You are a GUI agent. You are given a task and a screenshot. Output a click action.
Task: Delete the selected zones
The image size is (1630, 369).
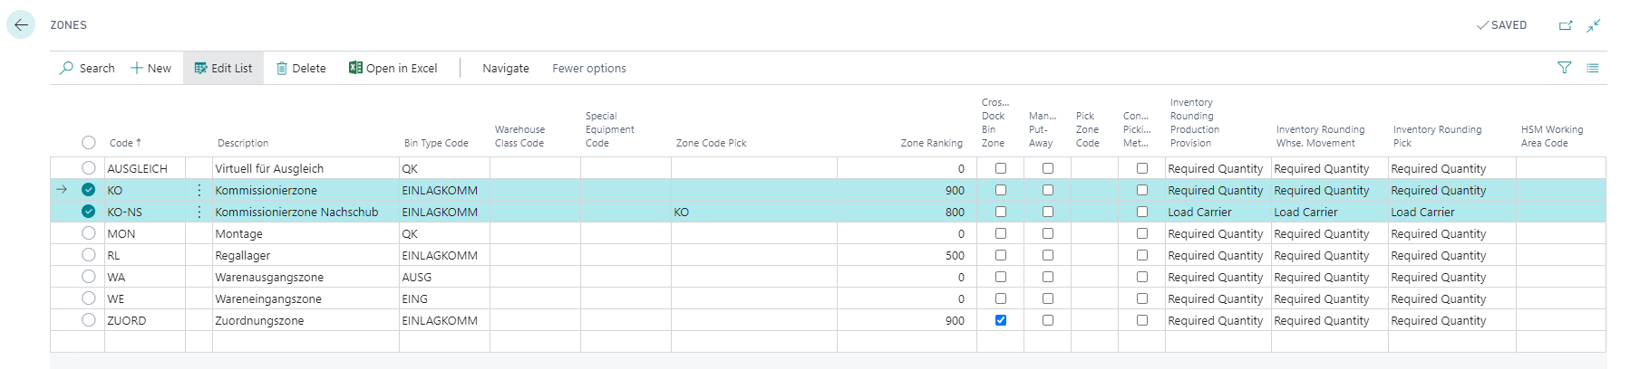tap(301, 68)
